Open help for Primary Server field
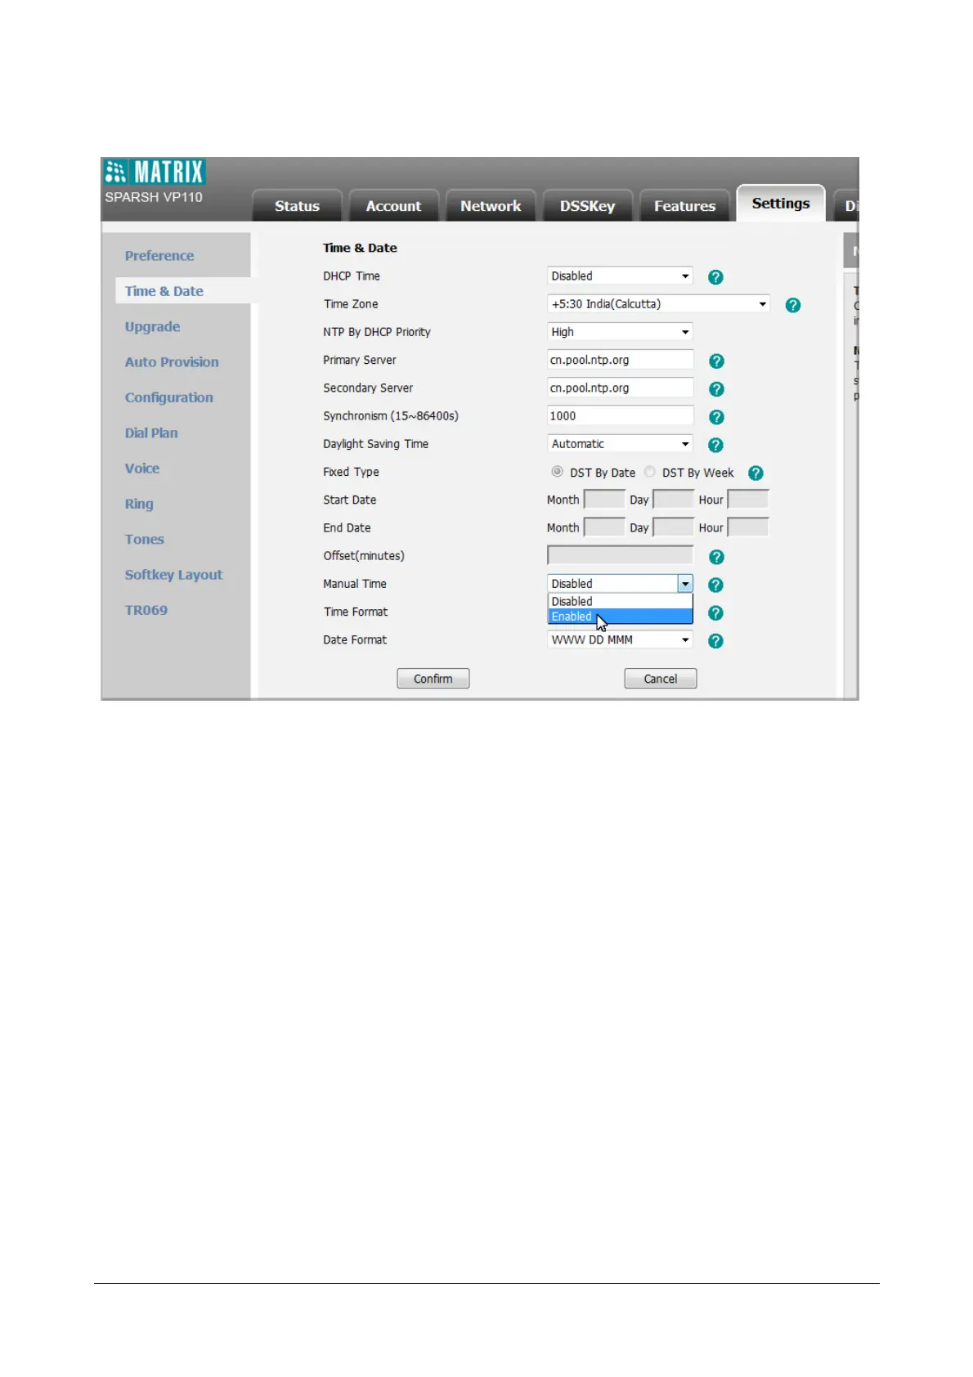 pyautogui.click(x=716, y=361)
